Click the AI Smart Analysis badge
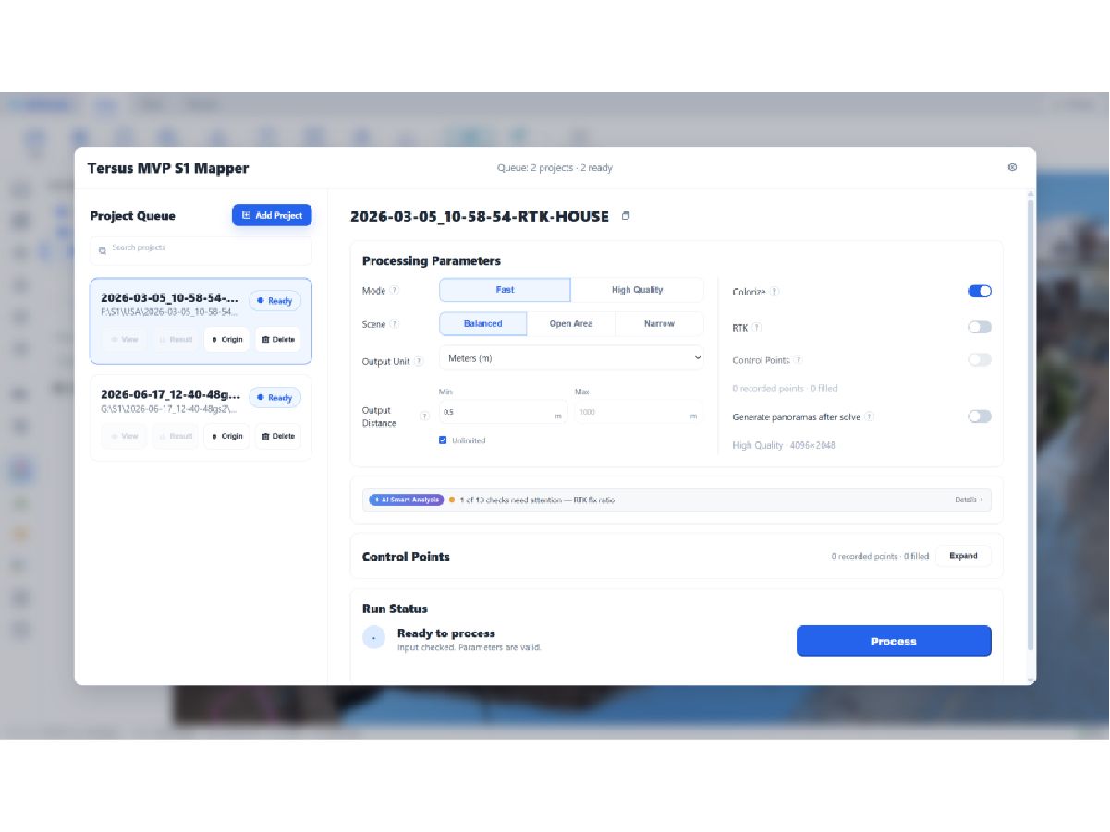Viewport: 1110px width, 832px height. tap(406, 500)
